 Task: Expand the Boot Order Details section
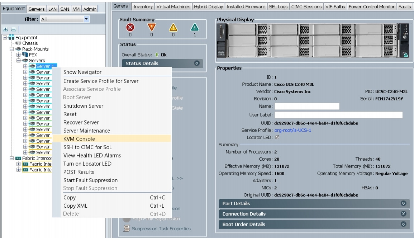[x=314, y=224]
